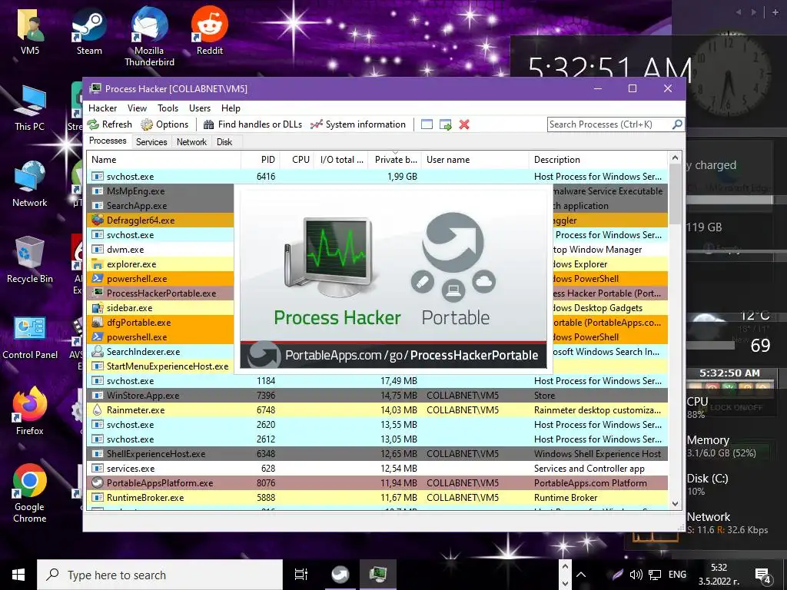Open the Control Panel desktop icon
This screenshot has height=590, width=787.
pyautogui.click(x=30, y=337)
